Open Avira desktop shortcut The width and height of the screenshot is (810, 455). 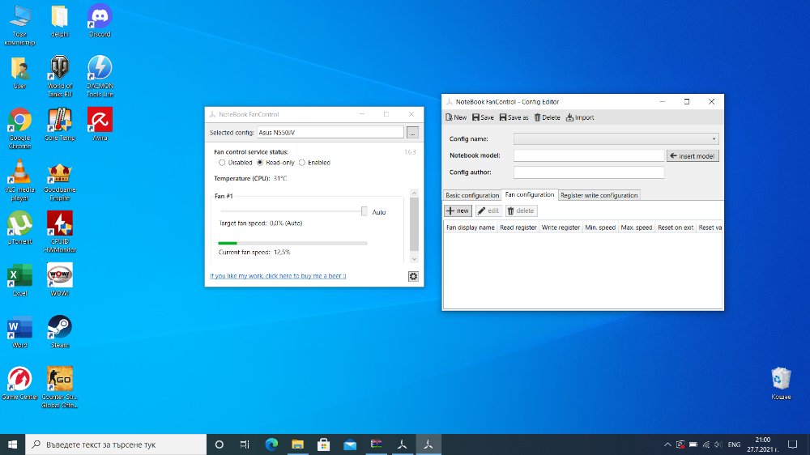pos(100,124)
